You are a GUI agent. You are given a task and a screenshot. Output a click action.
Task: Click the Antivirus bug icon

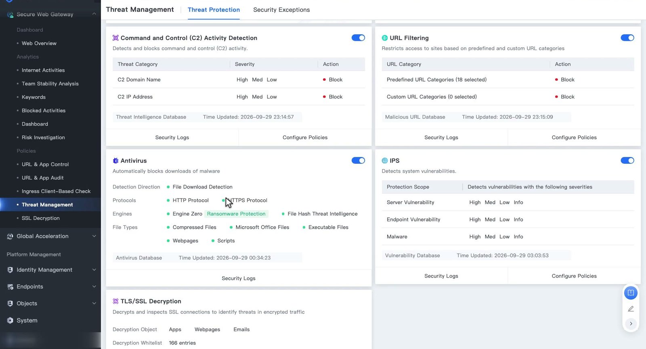pyautogui.click(x=115, y=161)
